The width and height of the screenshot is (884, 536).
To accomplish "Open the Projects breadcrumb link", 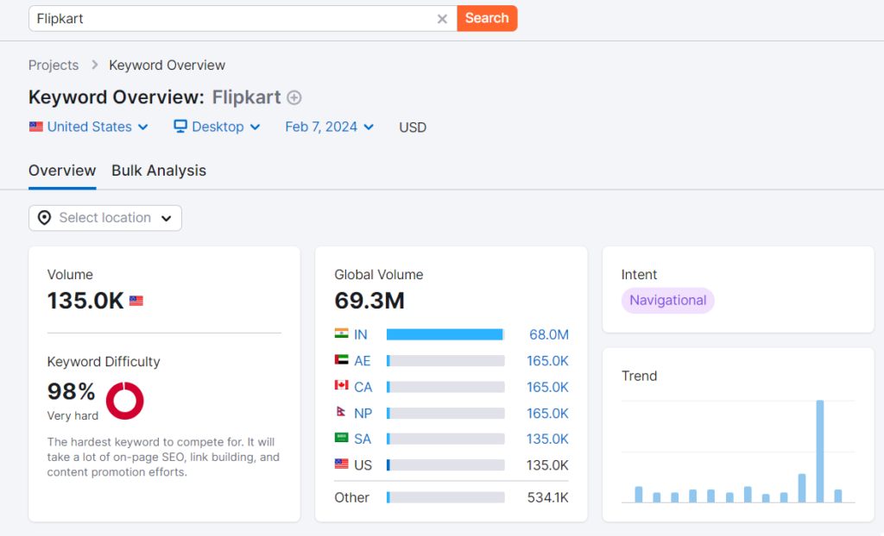I will tap(54, 65).
